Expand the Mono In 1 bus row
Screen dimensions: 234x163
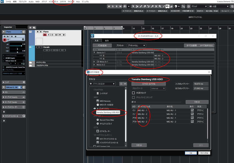[94, 62]
